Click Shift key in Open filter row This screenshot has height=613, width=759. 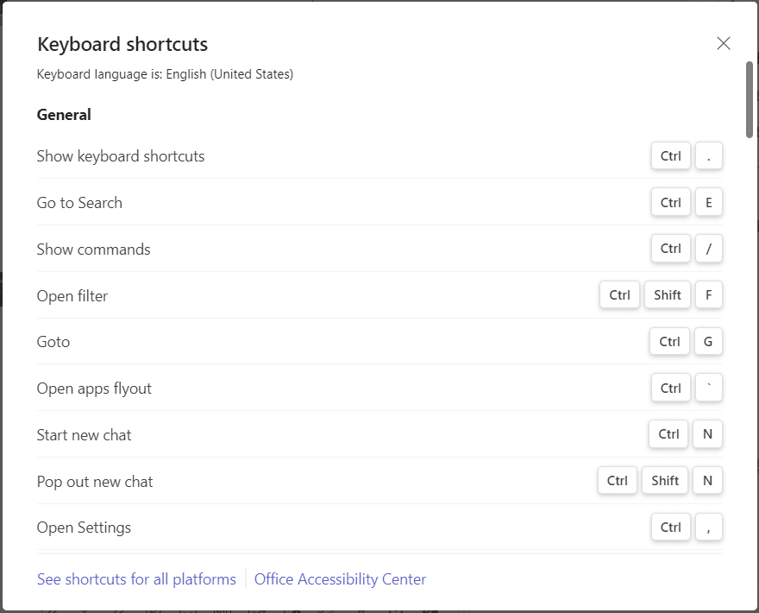pos(667,294)
